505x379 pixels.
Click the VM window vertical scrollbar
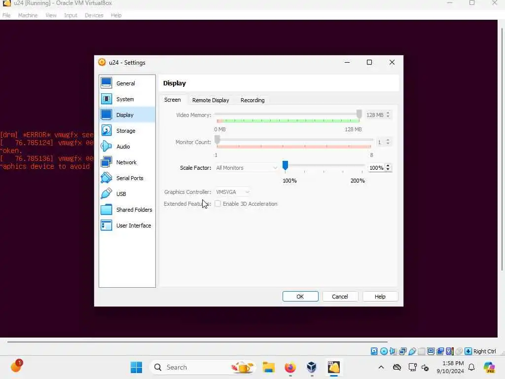click(x=502, y=150)
